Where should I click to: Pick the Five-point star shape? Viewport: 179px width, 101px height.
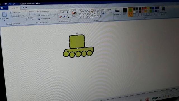[x=86, y=17]
